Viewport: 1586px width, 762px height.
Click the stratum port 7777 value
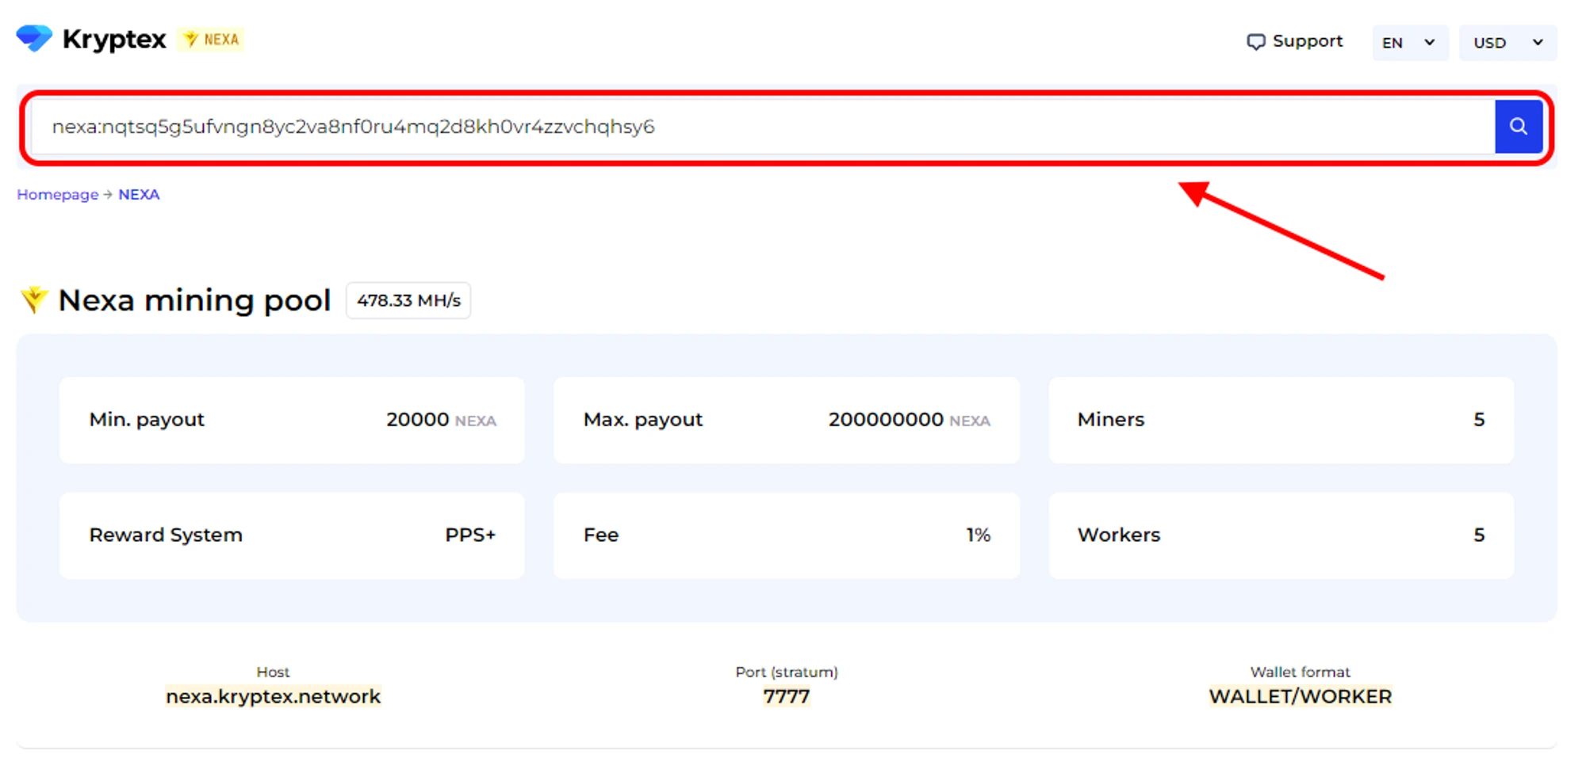[786, 696]
